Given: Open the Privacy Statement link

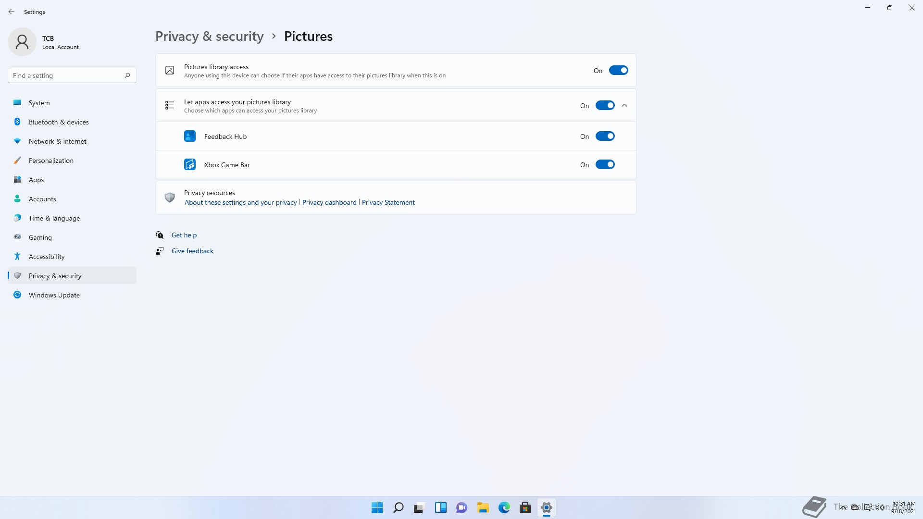Looking at the screenshot, I should tap(388, 202).
